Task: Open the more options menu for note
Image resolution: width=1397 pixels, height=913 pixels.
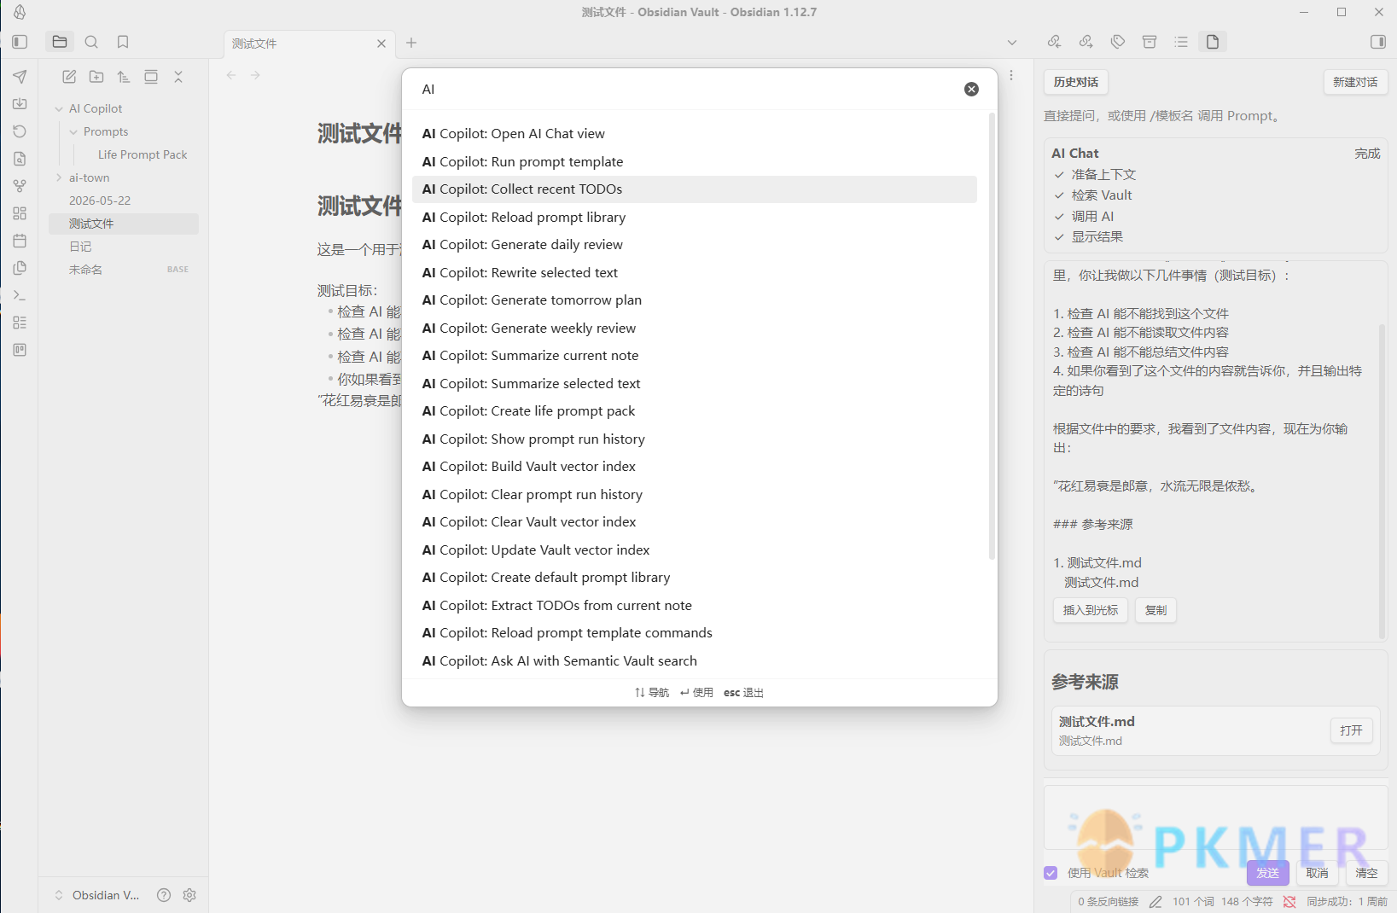Action: [x=1011, y=75]
